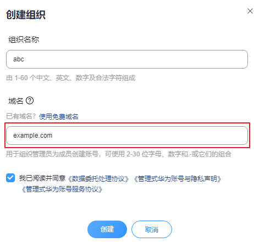Open the 《管理式华为账号与隐私声明》 link
This screenshot has width=254, height=242.
point(178,178)
